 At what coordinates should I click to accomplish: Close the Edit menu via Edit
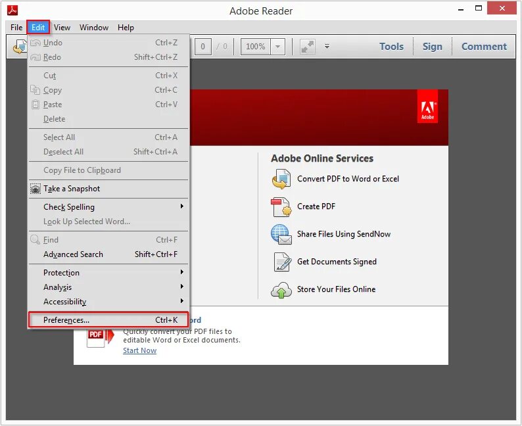pyautogui.click(x=38, y=28)
